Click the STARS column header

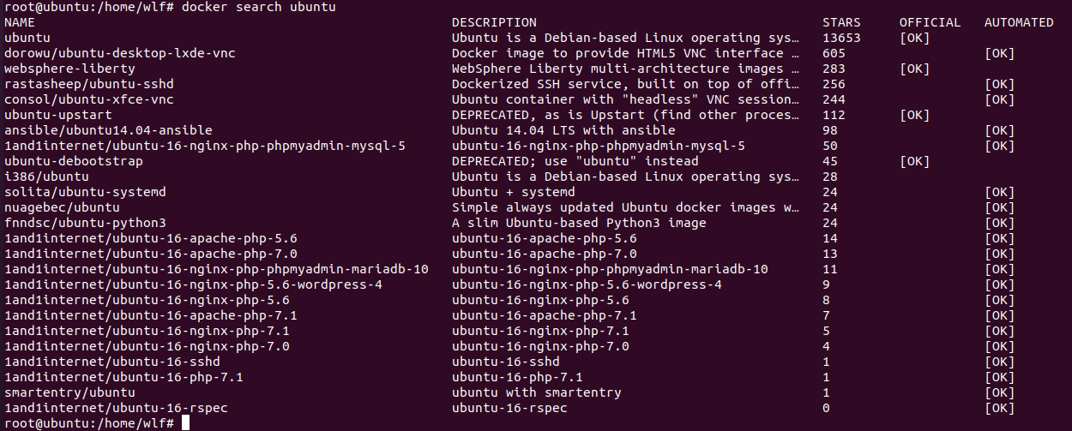[841, 23]
